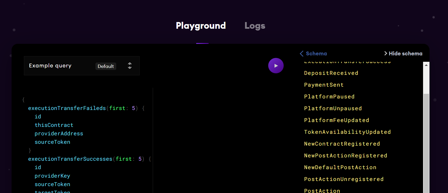Click NewPostActionRegistered schema entry
The image size is (448, 193).
pos(345,156)
